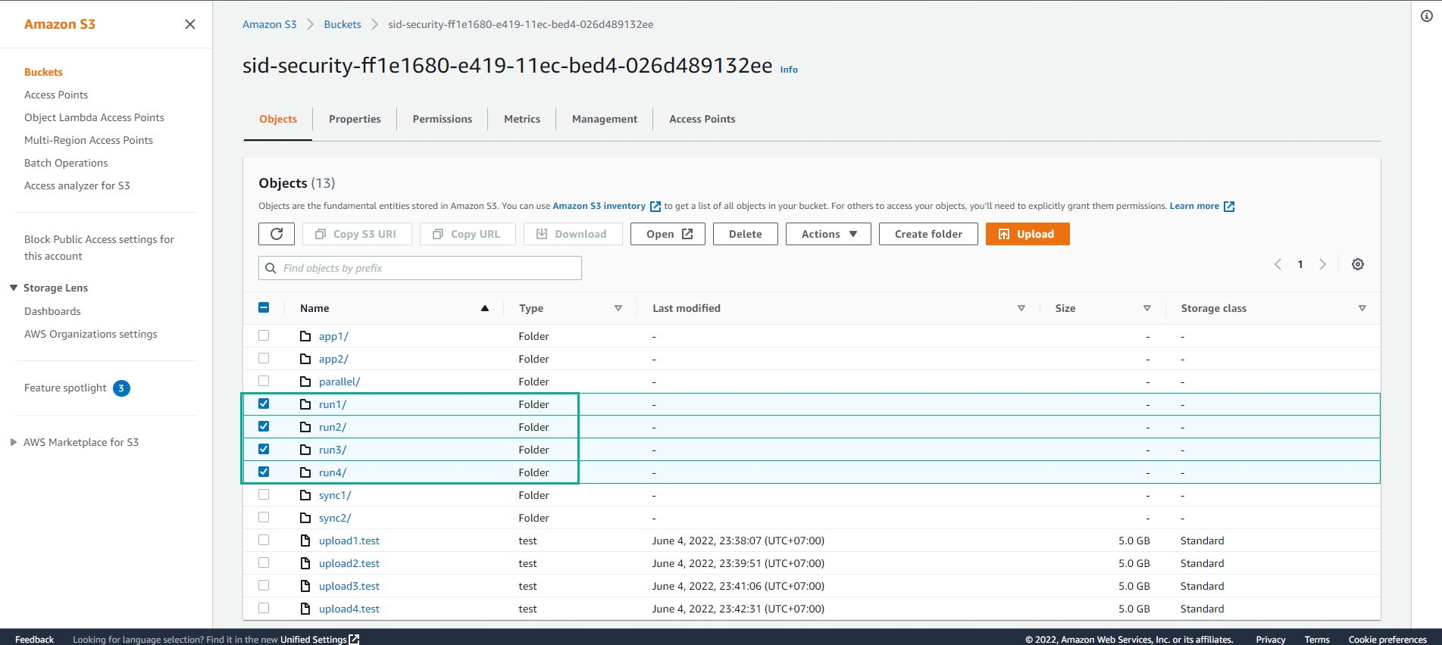Check the app2/ row checkbox
This screenshot has width=1442, height=645.
coord(264,358)
